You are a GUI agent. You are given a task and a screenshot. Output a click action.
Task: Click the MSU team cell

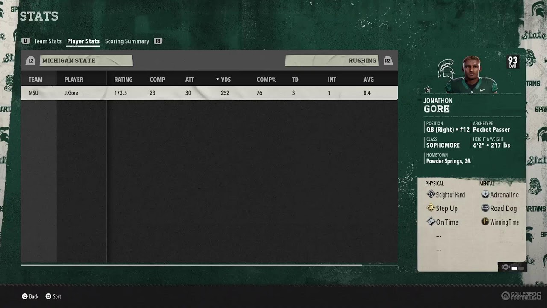(x=33, y=93)
